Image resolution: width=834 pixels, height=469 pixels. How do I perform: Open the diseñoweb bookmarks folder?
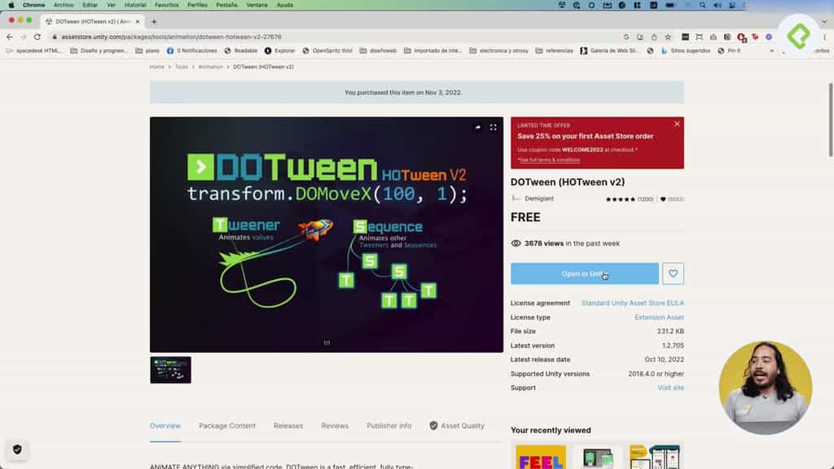pos(378,50)
